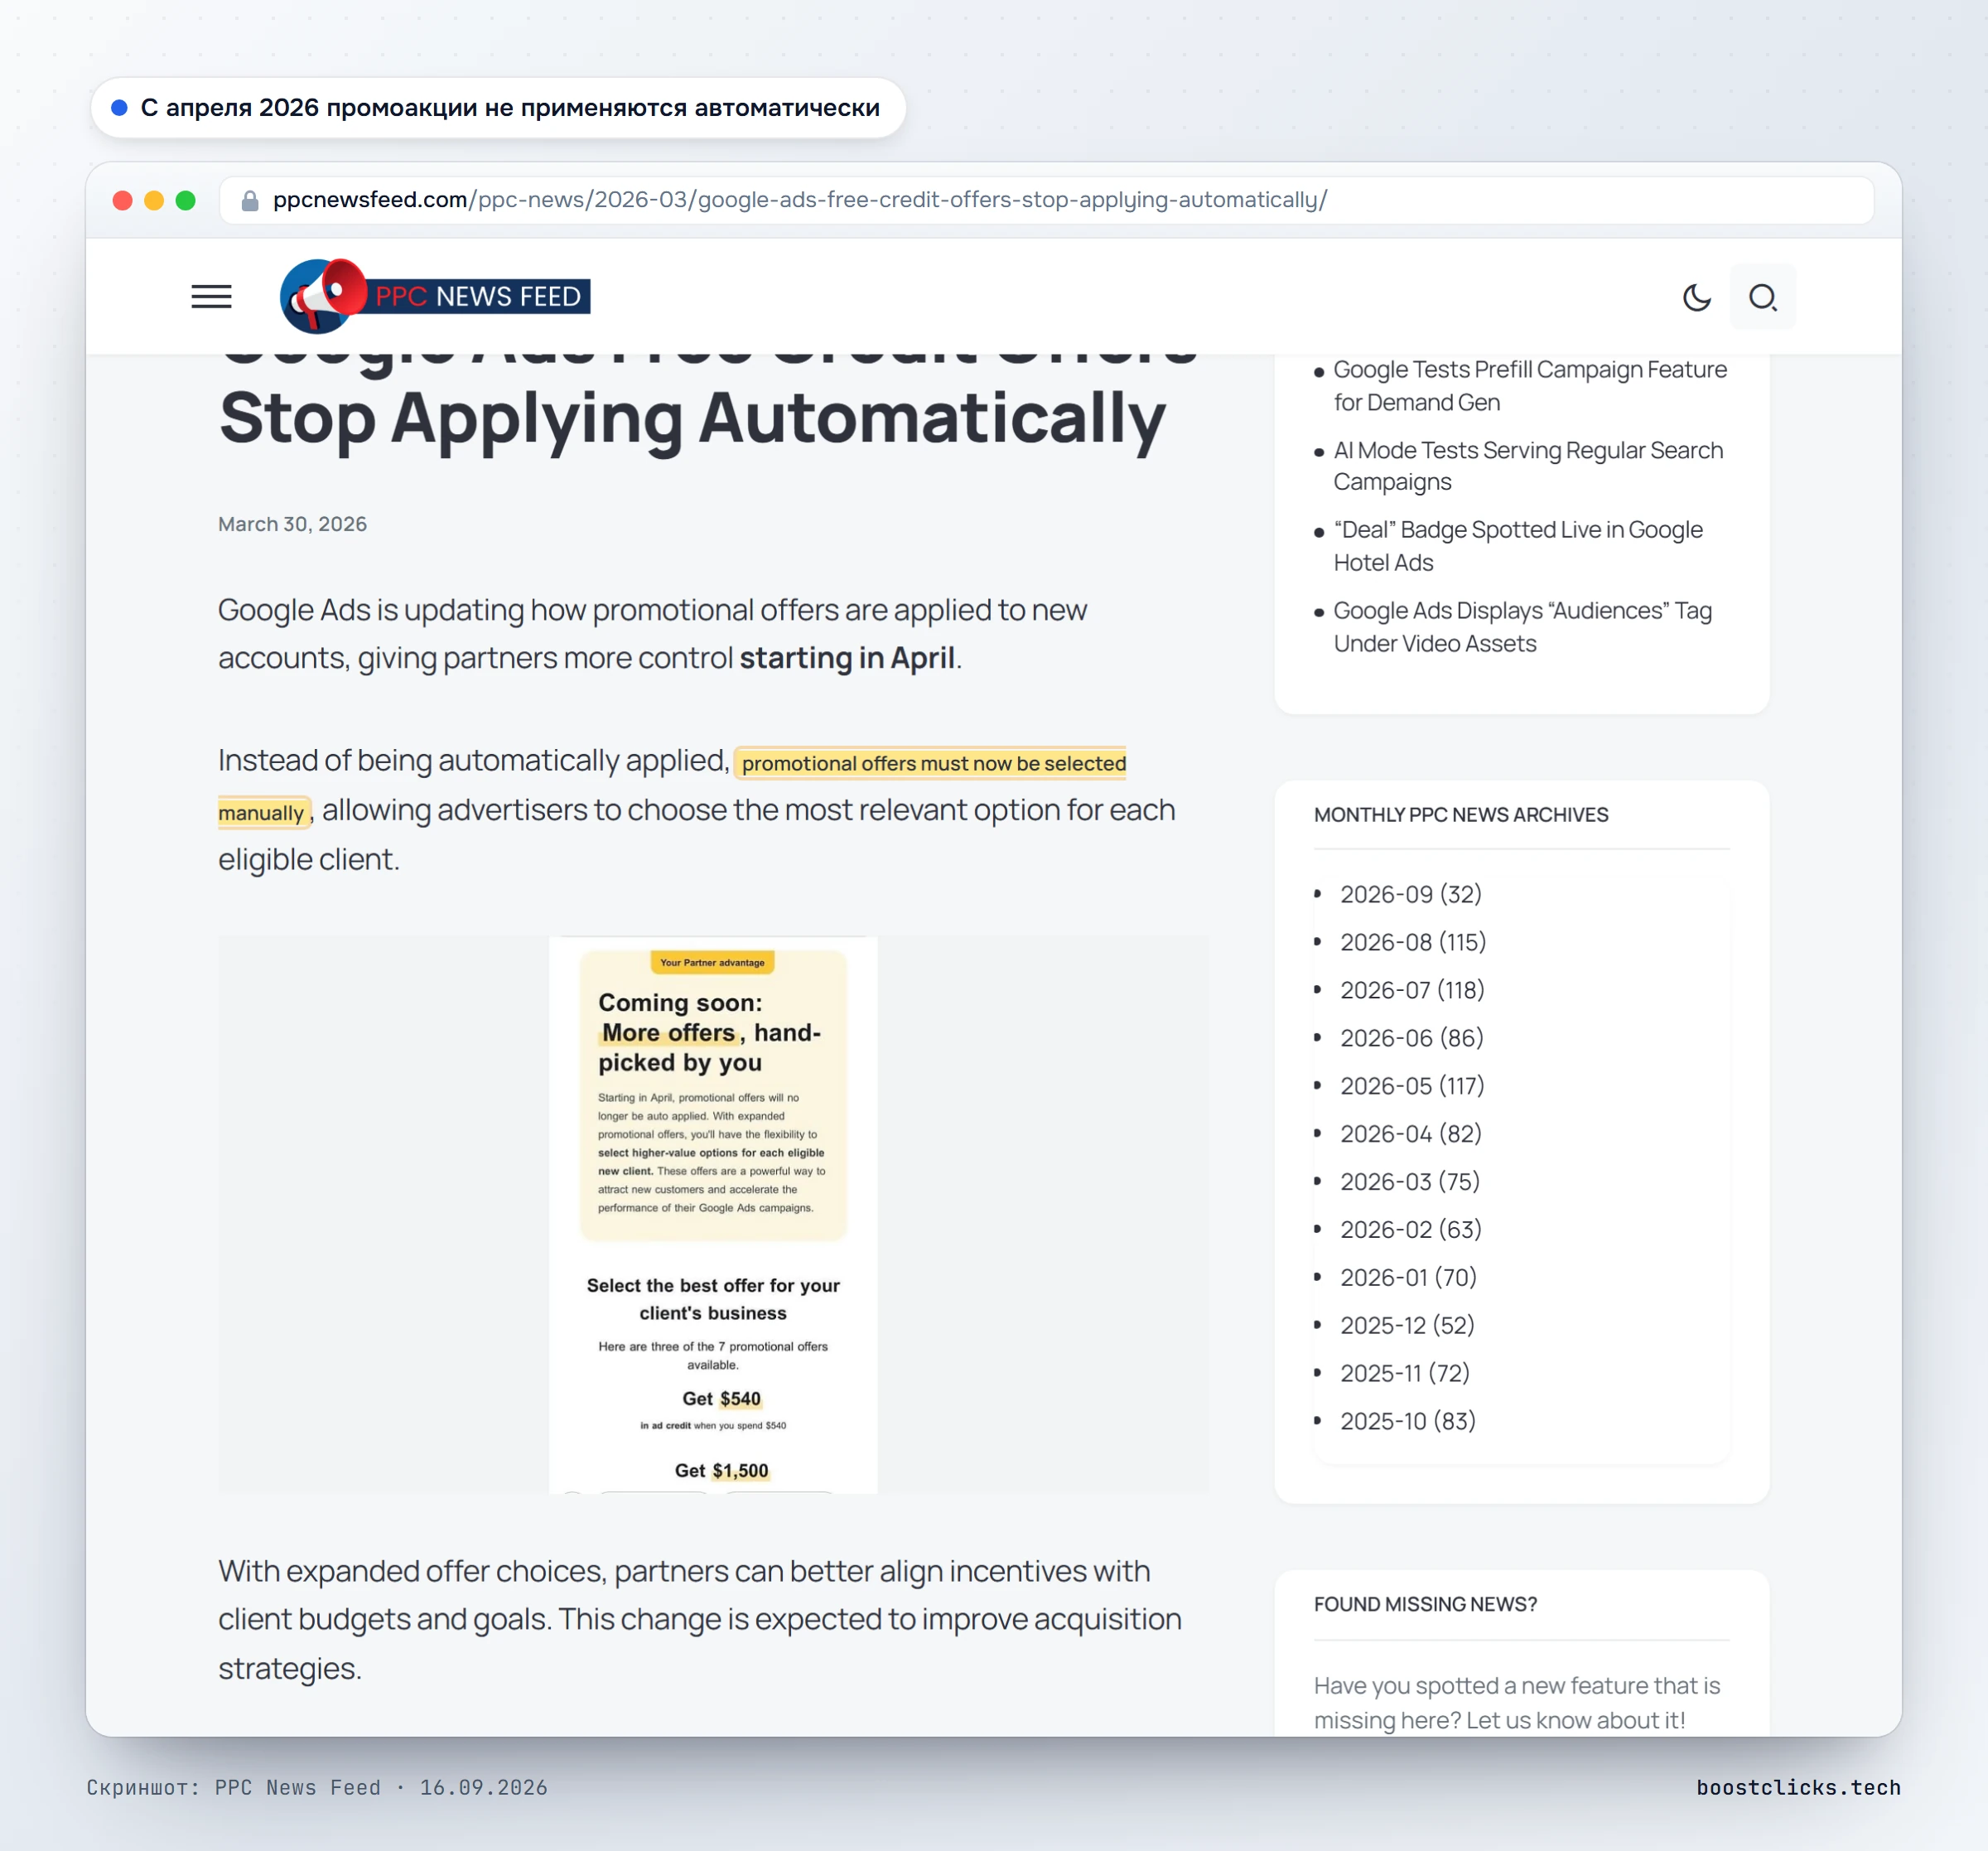Open archive 2025-11 (72)
This screenshot has height=1851, width=1988.
(1404, 1373)
